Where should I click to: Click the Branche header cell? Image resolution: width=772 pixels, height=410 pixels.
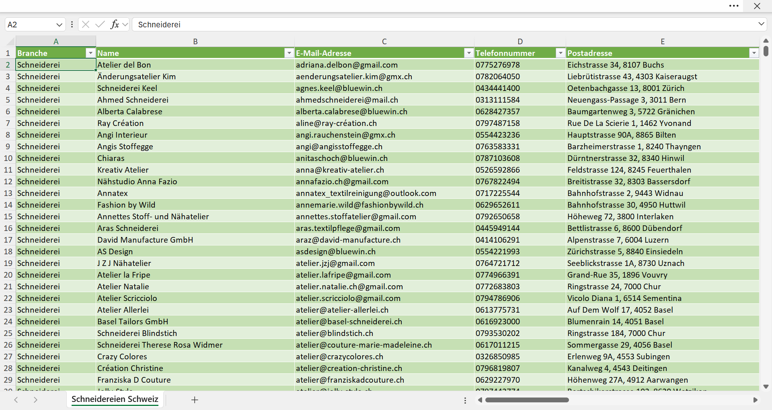click(x=56, y=53)
